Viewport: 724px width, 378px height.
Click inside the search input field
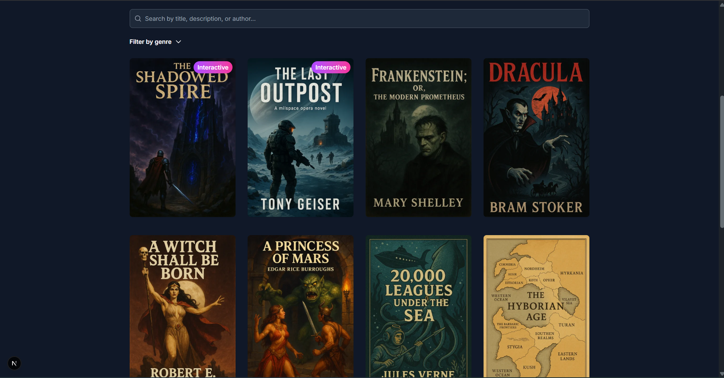point(302,19)
